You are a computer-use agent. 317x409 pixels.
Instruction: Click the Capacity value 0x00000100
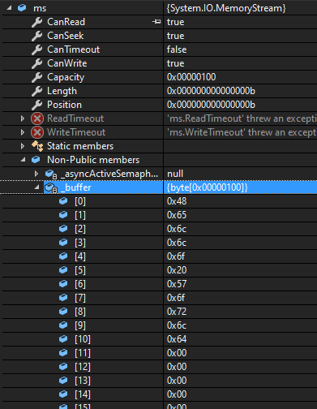[191, 77]
